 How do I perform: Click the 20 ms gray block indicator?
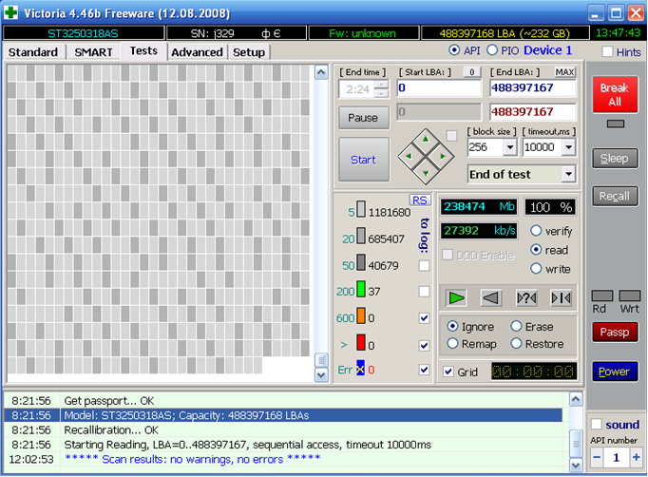[x=361, y=236]
